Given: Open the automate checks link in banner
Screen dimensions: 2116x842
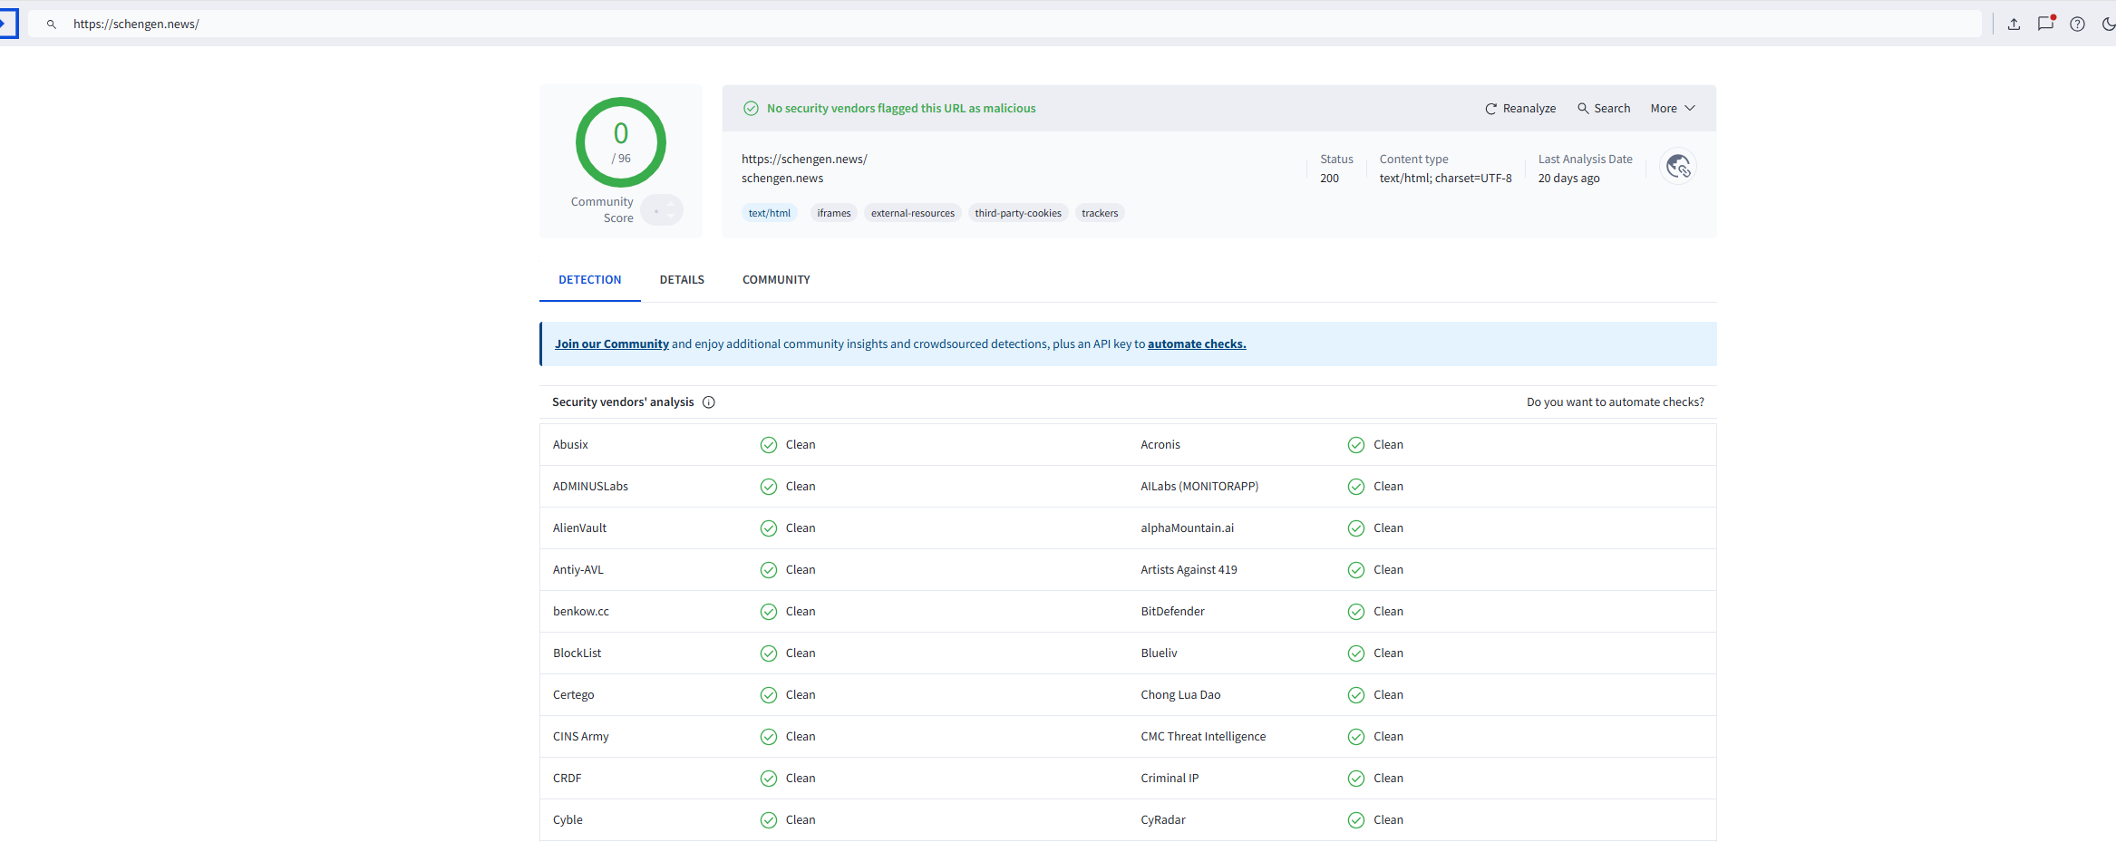Looking at the screenshot, I should (x=1197, y=344).
